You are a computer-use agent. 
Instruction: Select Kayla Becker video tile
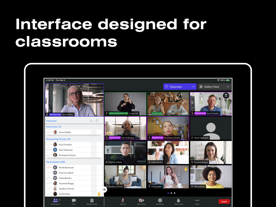[168, 152]
